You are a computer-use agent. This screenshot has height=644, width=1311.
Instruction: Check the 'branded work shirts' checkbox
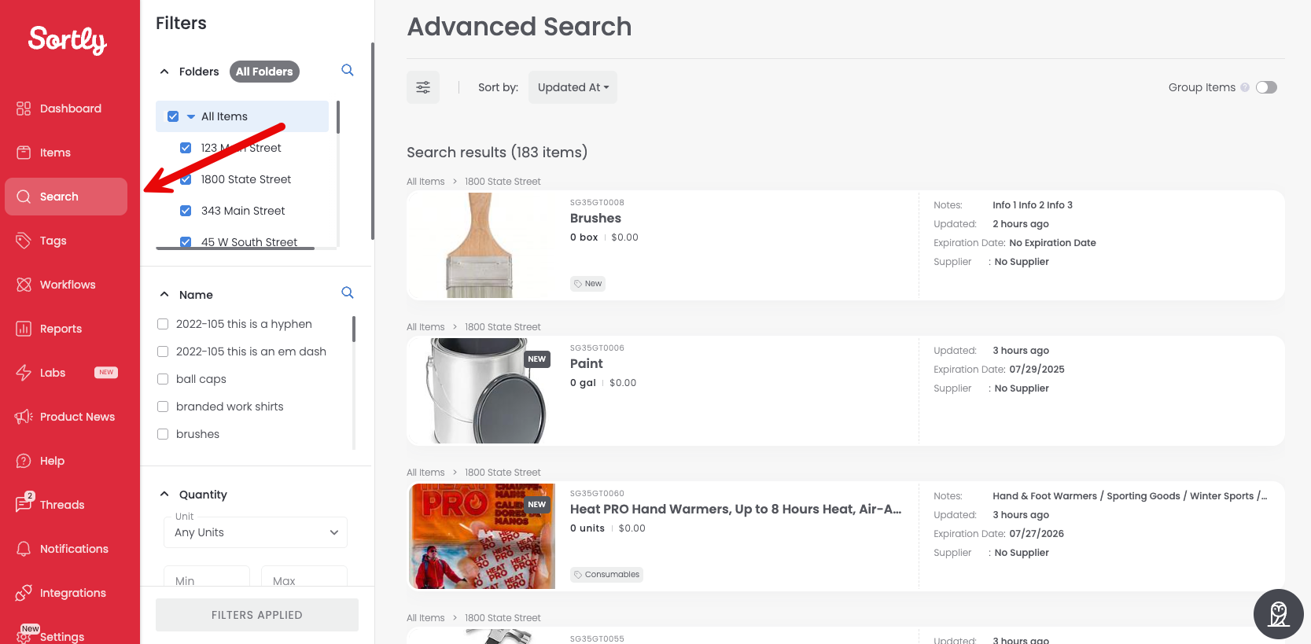click(x=163, y=407)
